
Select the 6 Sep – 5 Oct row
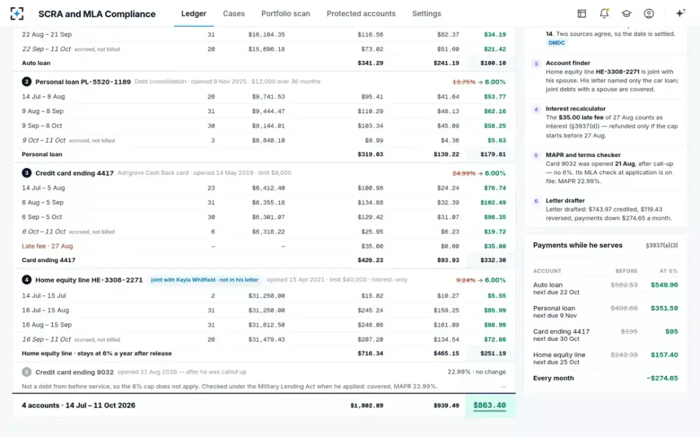pos(264,217)
